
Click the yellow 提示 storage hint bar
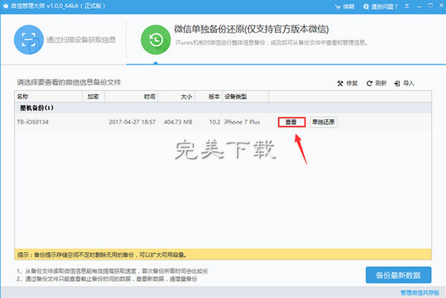(x=223, y=254)
